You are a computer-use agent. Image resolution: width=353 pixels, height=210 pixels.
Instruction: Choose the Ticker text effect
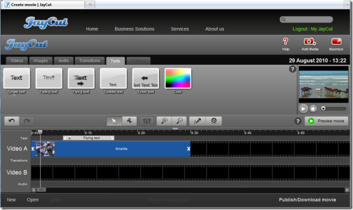point(146,78)
